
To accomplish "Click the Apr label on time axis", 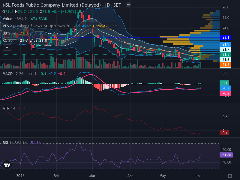I will click(130, 176).
